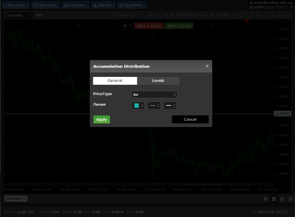The width and height of the screenshot is (295, 217).
Task: Close the Accumulation Distribution dialog
Action: tap(207, 66)
